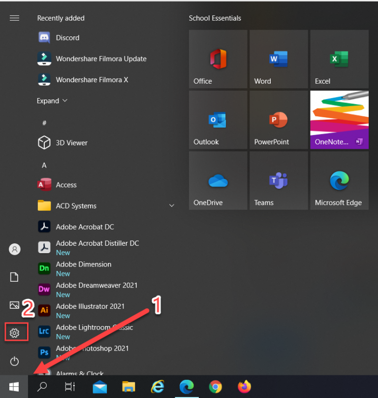Open the Outlook tile
Image resolution: width=378 pixels, height=398 pixels.
218,120
